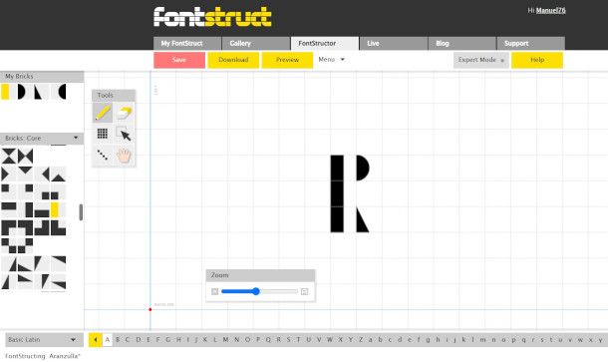
Task: Choose the left-pointing triangle Core brick
Action: click(x=42, y=174)
